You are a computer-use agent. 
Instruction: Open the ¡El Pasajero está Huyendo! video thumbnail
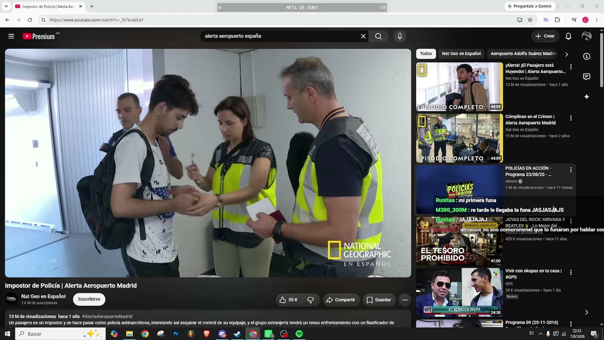click(460, 87)
